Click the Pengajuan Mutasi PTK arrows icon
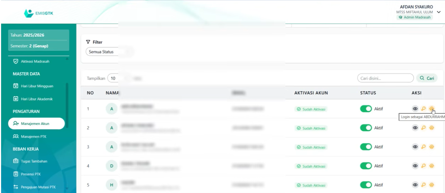 15,187
